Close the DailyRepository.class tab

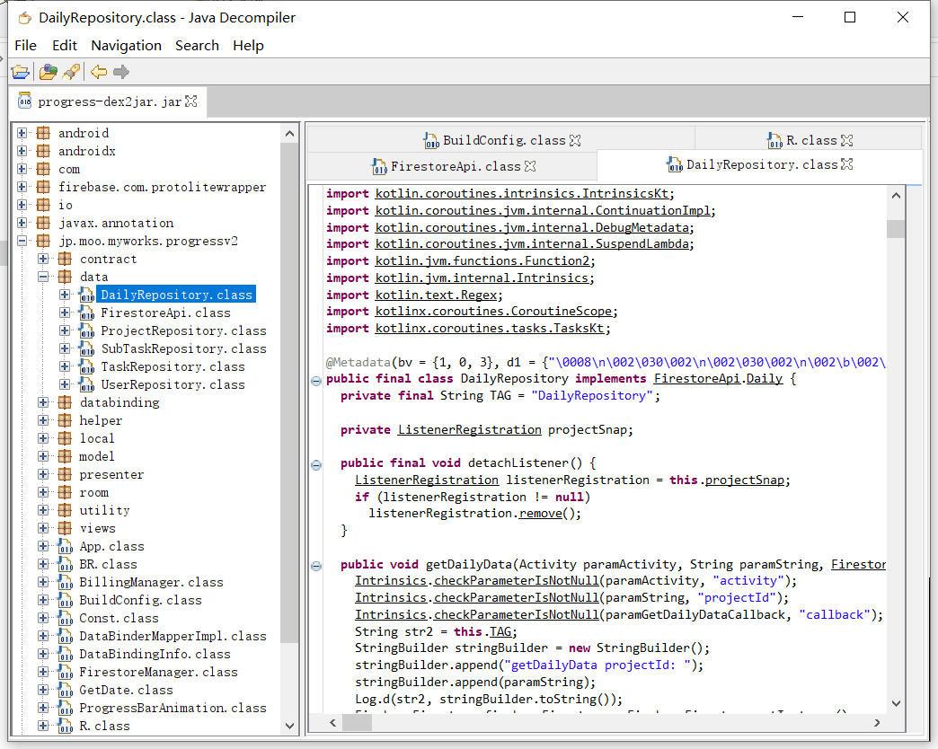point(847,164)
